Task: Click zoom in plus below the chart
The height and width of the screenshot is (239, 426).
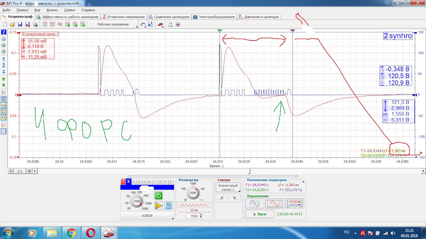Action: (x=29, y=171)
